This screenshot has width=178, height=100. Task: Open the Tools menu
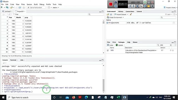[x=55, y=4]
